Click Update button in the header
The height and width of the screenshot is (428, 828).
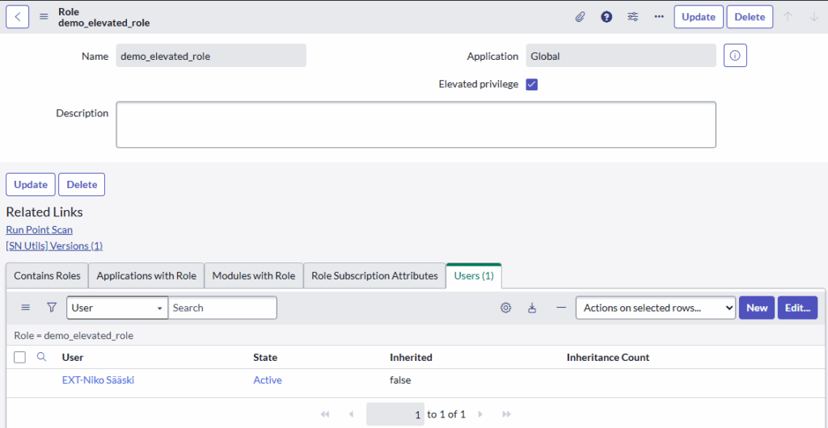coord(698,17)
